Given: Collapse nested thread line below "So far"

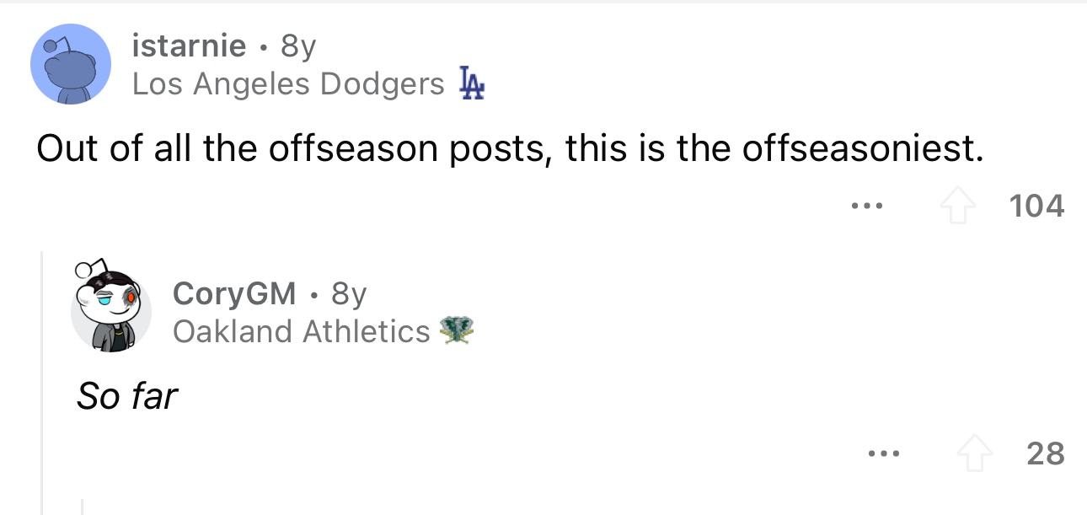Looking at the screenshot, I should 83,506.
